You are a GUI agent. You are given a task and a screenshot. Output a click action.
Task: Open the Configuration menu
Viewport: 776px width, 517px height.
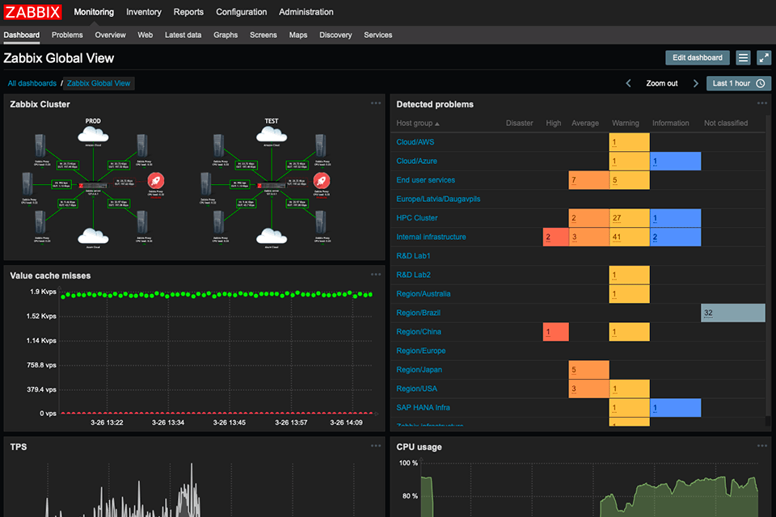pos(241,12)
